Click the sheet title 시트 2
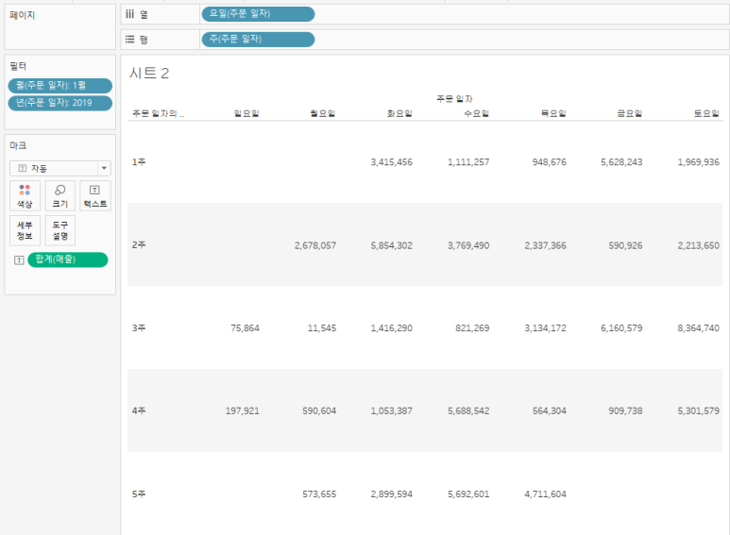This screenshot has height=535, width=730. coord(149,73)
